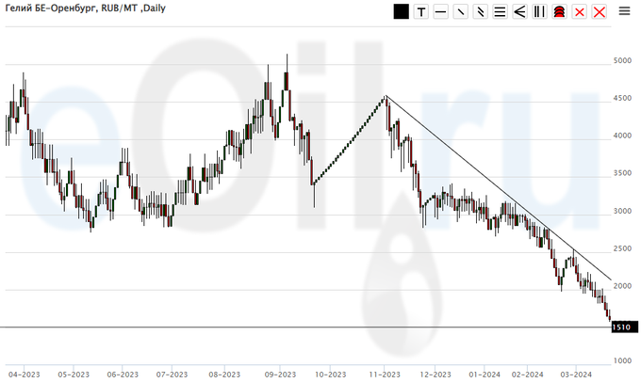Image resolution: width=641 pixels, height=383 pixels.
Task: Select the horizontal support line near 1510
Action: pos(283,327)
